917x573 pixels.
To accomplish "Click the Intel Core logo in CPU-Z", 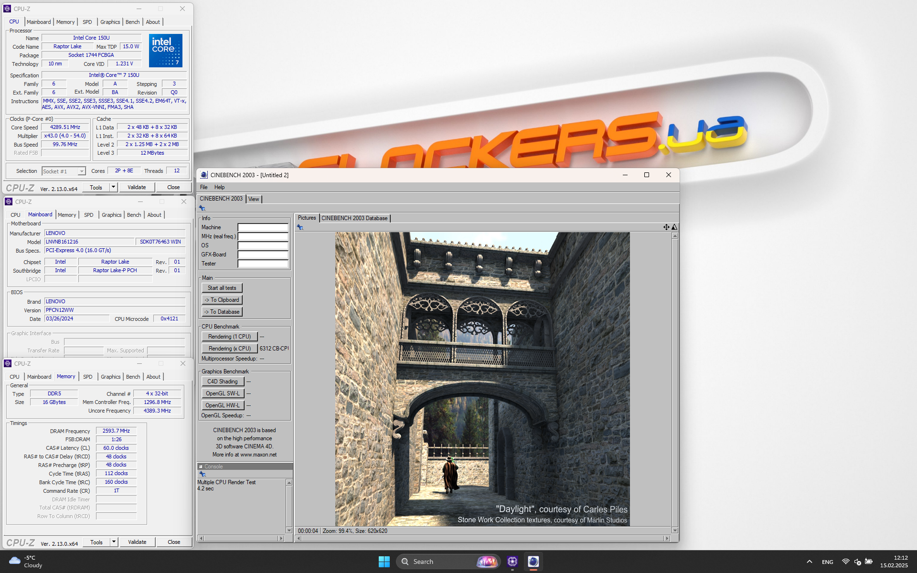I will tap(165, 50).
